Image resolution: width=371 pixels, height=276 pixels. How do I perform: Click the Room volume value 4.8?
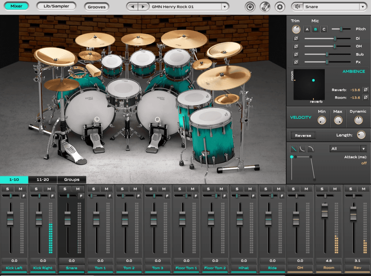(329, 261)
